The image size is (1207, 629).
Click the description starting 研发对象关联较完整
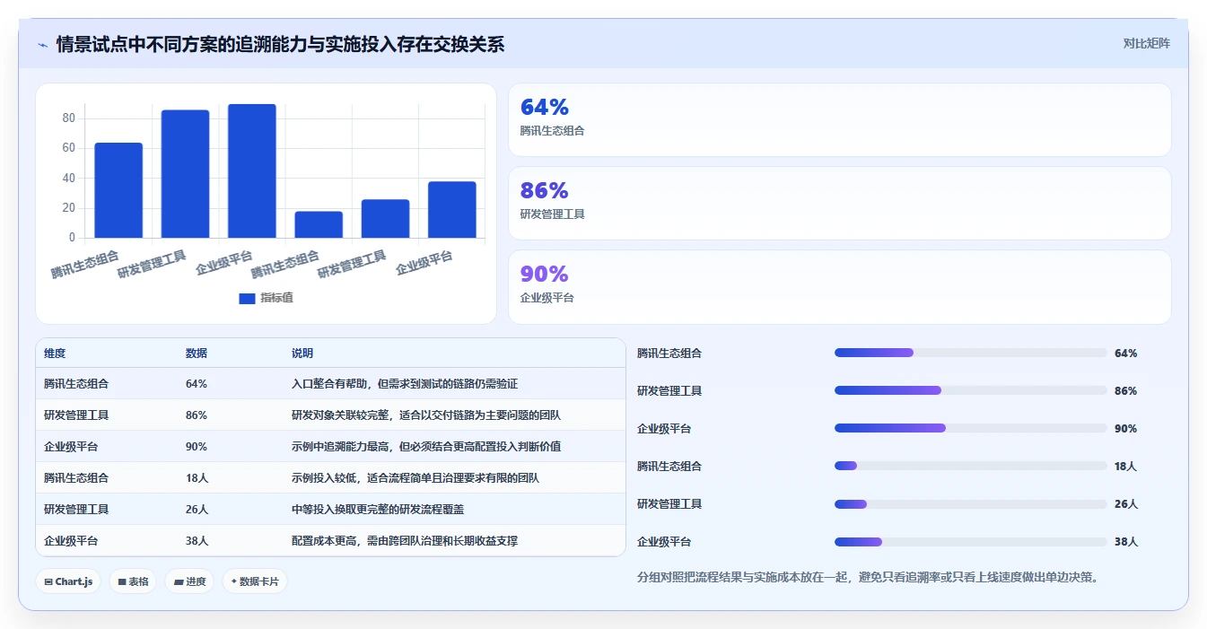pyautogui.click(x=426, y=415)
